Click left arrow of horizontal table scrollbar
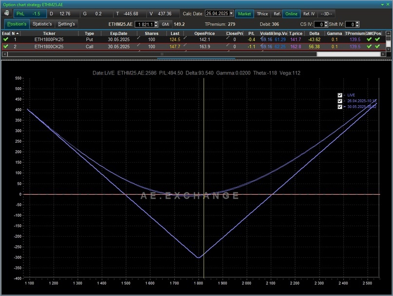Screen dimensions: 393x296 [x=4, y=54]
